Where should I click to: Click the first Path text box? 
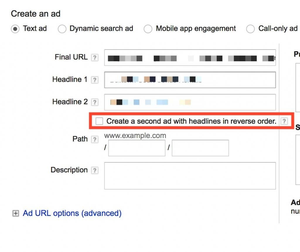tap(137, 148)
